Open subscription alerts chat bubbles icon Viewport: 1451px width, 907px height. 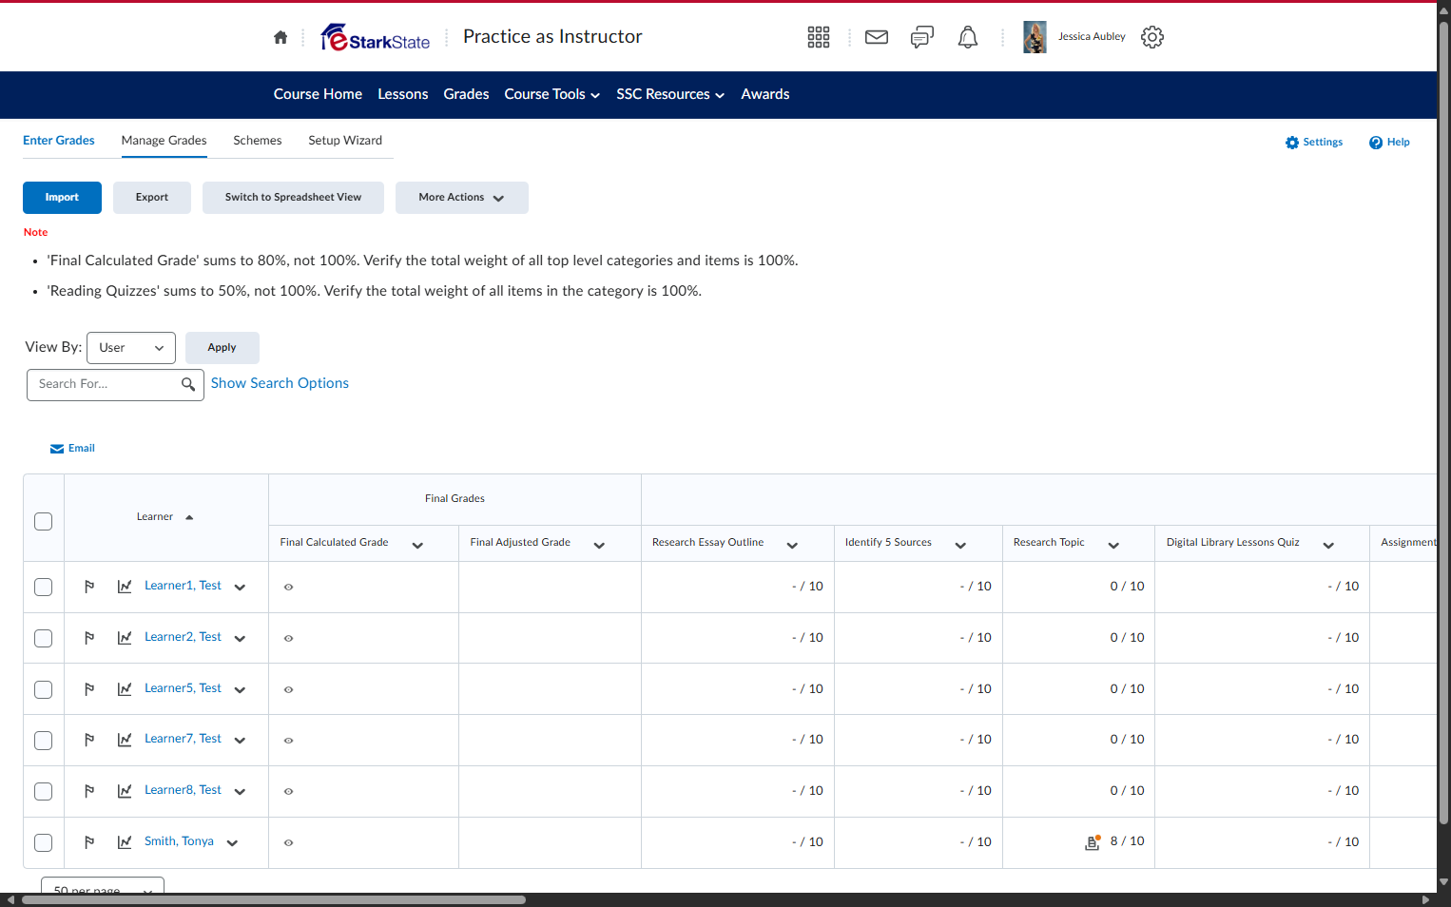(x=922, y=37)
